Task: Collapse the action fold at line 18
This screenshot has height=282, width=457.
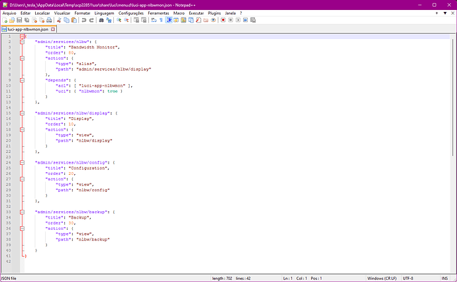Action: point(22,130)
